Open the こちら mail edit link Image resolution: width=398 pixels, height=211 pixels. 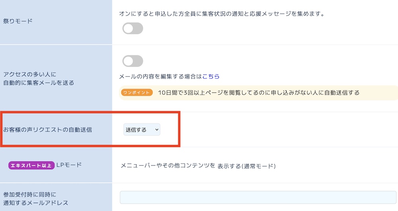click(211, 76)
